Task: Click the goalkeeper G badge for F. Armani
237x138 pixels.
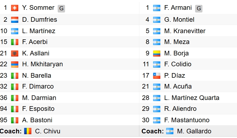Action: pos(199,8)
